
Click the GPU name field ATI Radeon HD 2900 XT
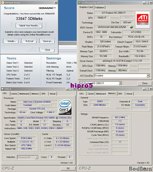pyautogui.click(x=114, y=13)
